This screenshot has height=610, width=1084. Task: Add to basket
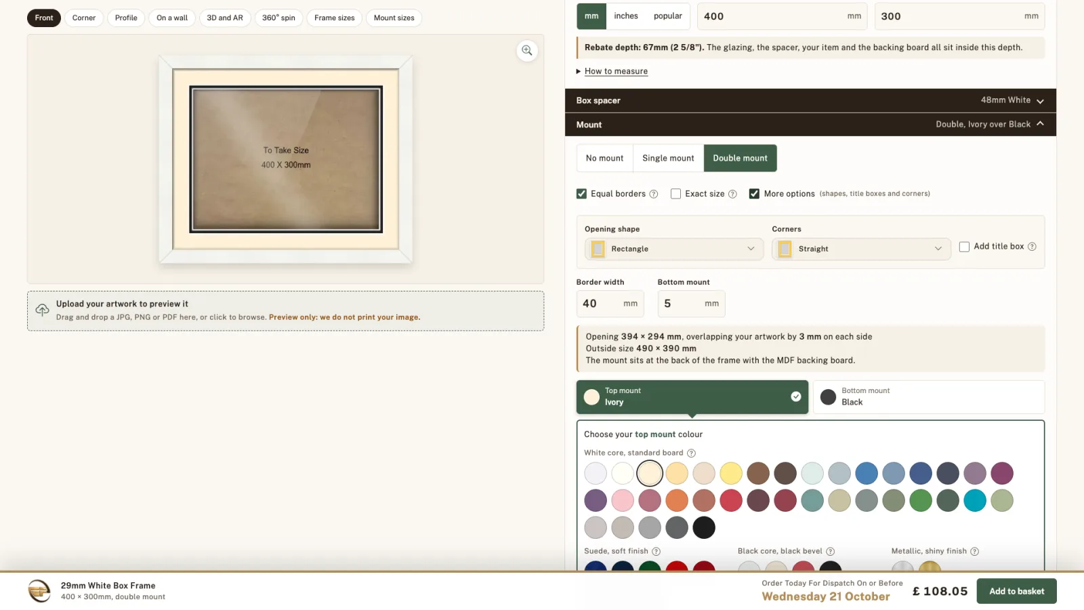pyautogui.click(x=1016, y=591)
